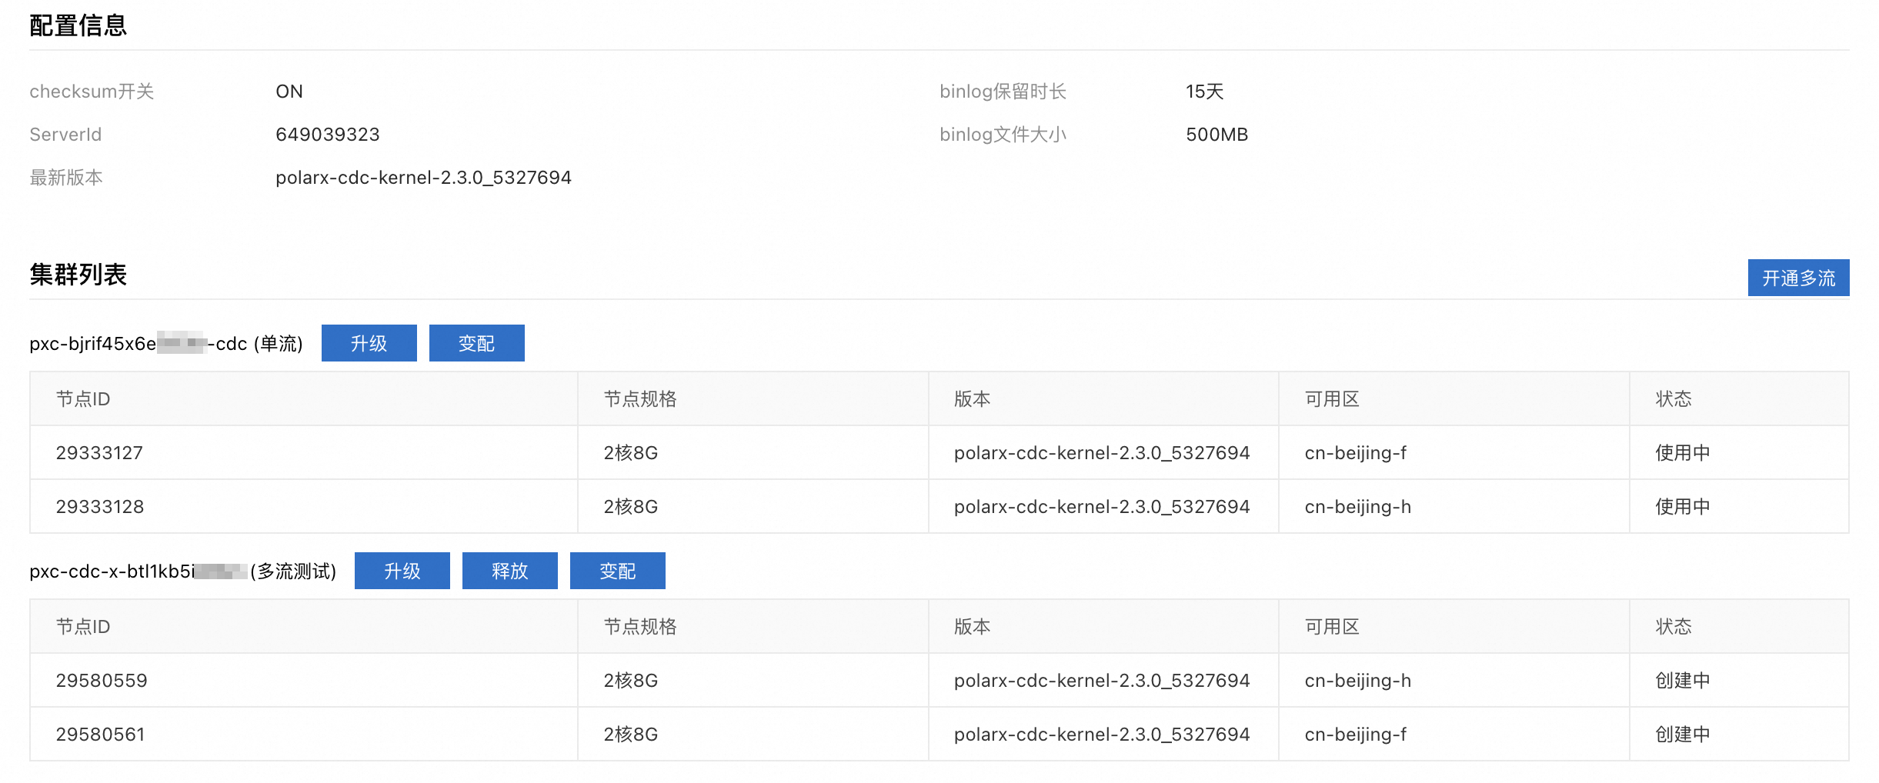Viewport: 1879px width, 783px height.
Task: Click the 状态 header in the 单流 table
Action: [x=1674, y=399]
